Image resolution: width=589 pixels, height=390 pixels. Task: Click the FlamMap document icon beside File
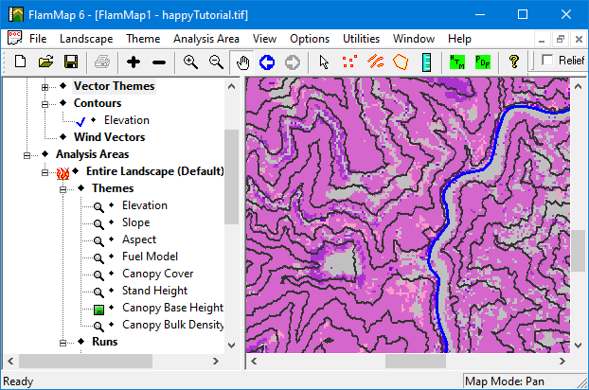pyautogui.click(x=14, y=38)
